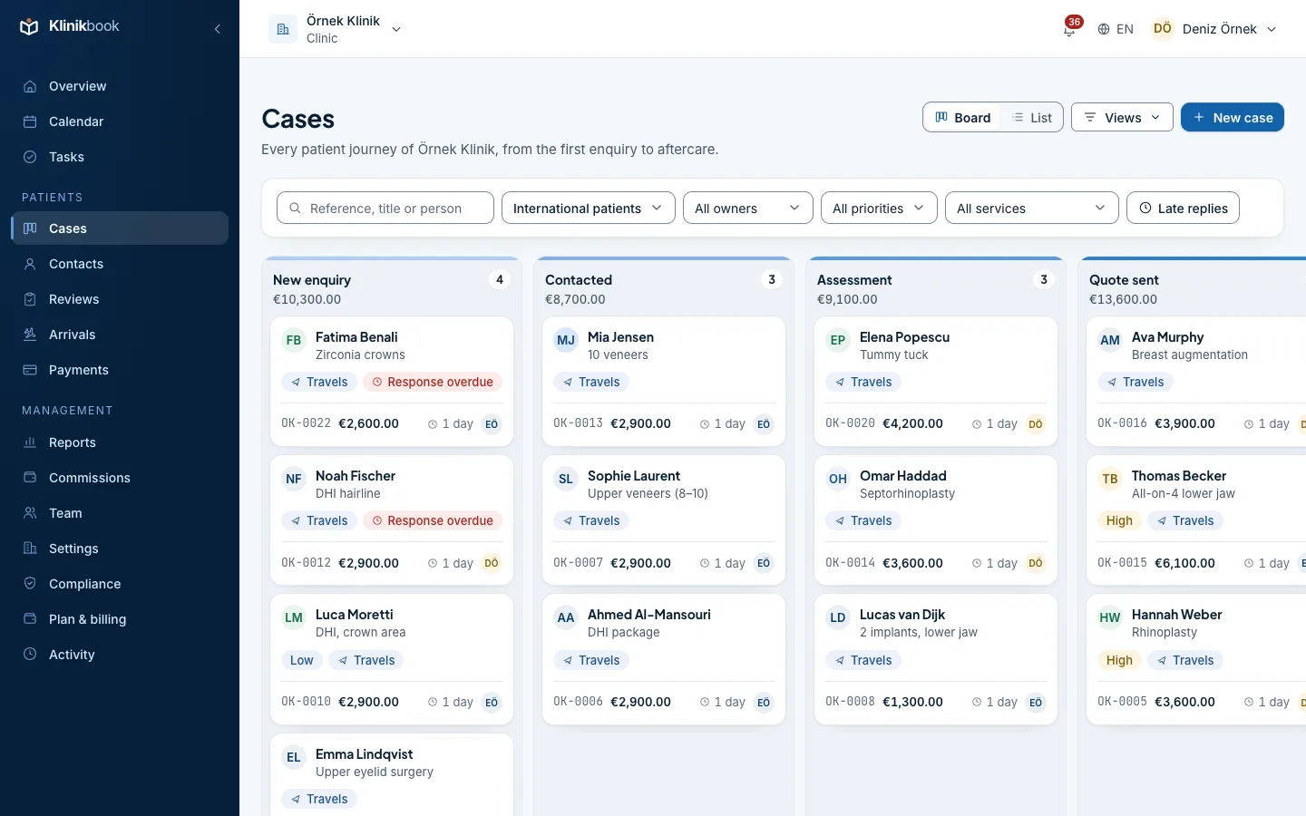Collapse the sidebar with the chevron
Screen dimensions: 1306x816
218,29
